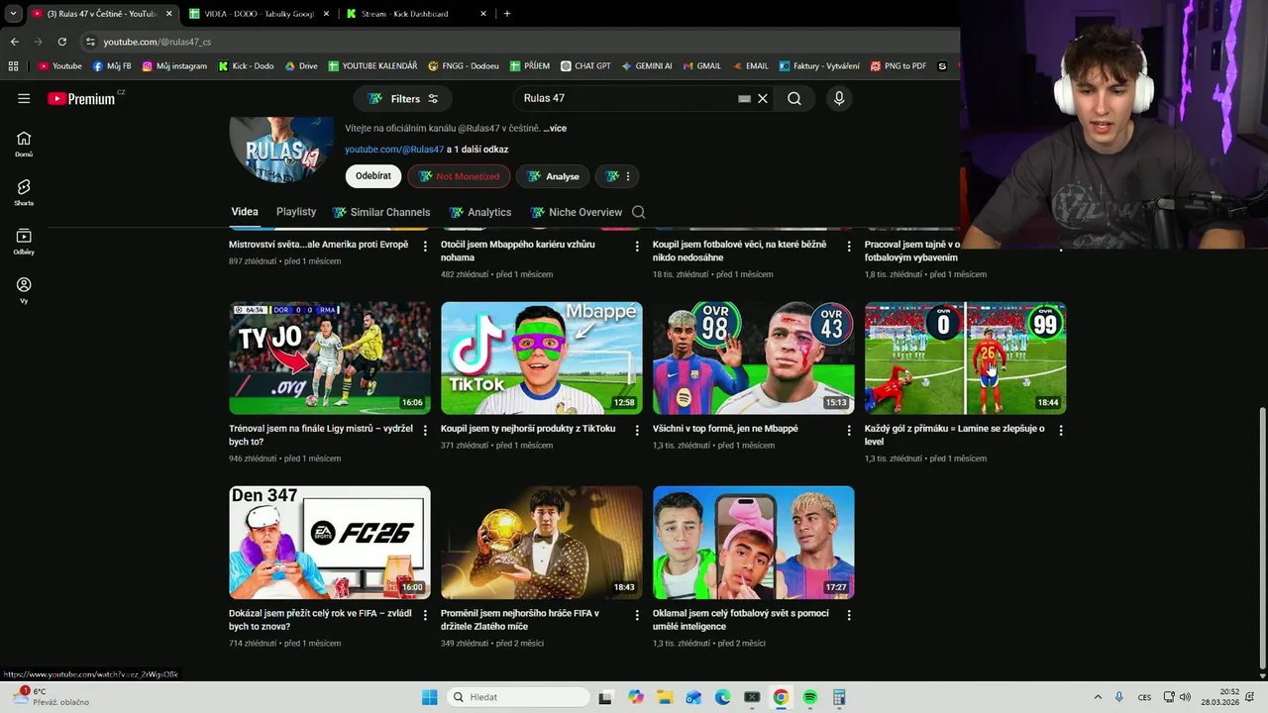1268x713 pixels.
Task: Expand channel description via ...více
Action: point(555,128)
